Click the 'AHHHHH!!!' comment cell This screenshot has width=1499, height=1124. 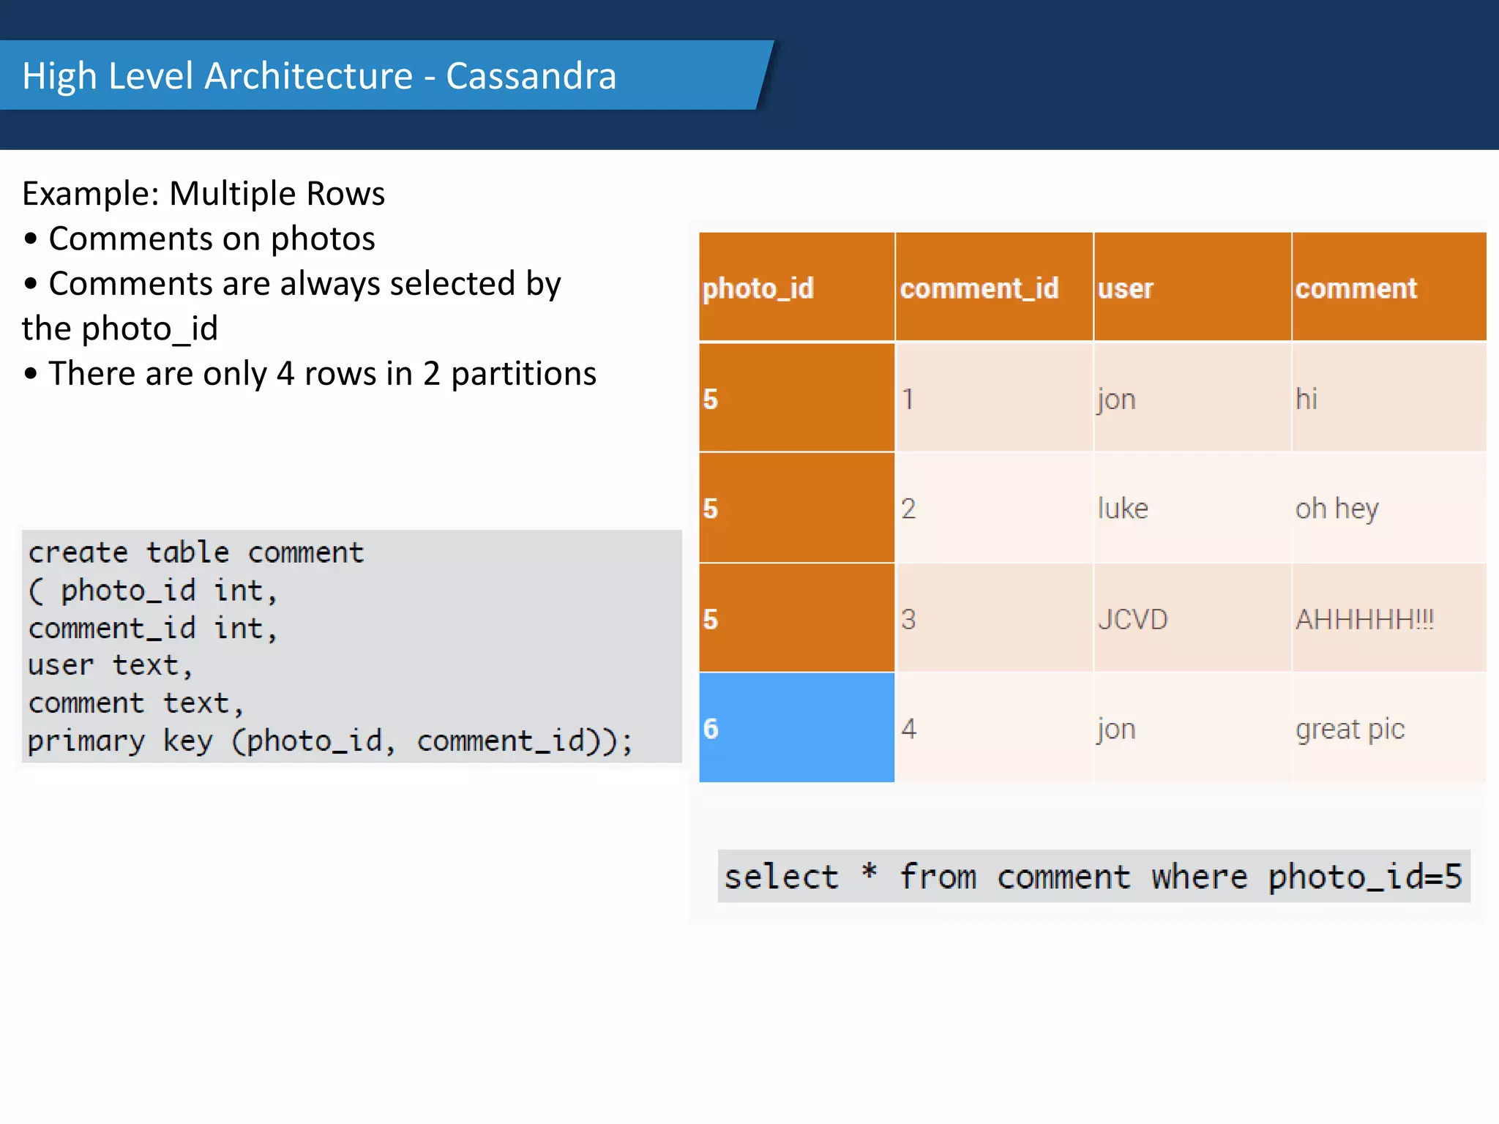coord(1364,619)
